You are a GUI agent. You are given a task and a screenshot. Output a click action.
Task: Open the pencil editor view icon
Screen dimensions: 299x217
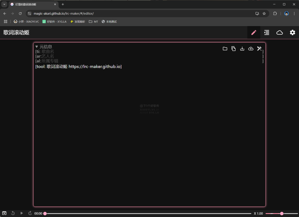click(x=254, y=33)
